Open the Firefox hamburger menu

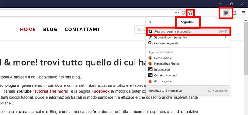243,13
